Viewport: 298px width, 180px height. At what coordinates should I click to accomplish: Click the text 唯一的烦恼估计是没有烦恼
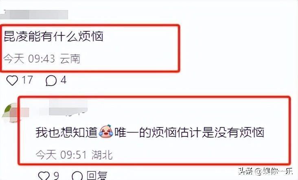[x=189, y=132]
